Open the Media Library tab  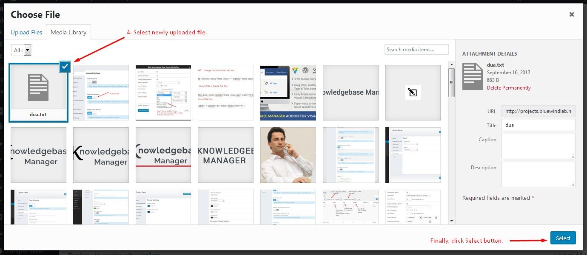68,32
